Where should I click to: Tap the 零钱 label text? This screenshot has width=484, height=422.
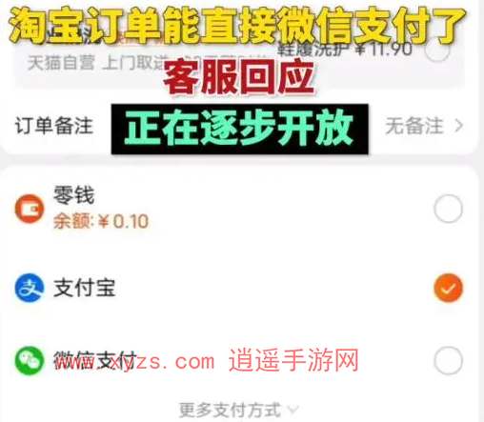[x=73, y=195]
